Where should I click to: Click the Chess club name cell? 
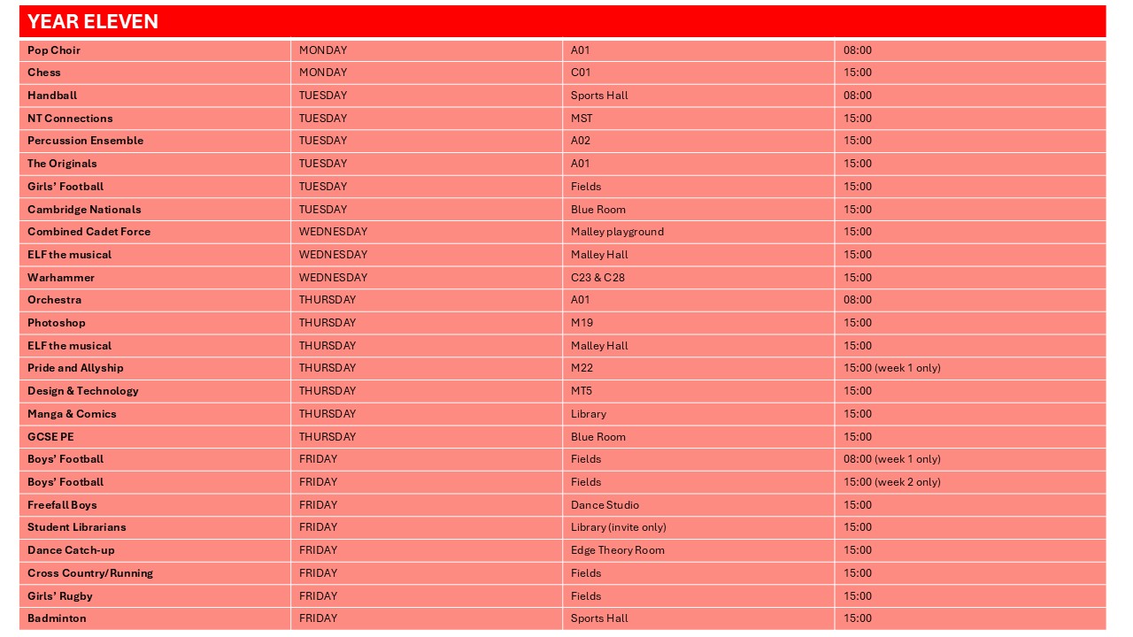click(44, 73)
